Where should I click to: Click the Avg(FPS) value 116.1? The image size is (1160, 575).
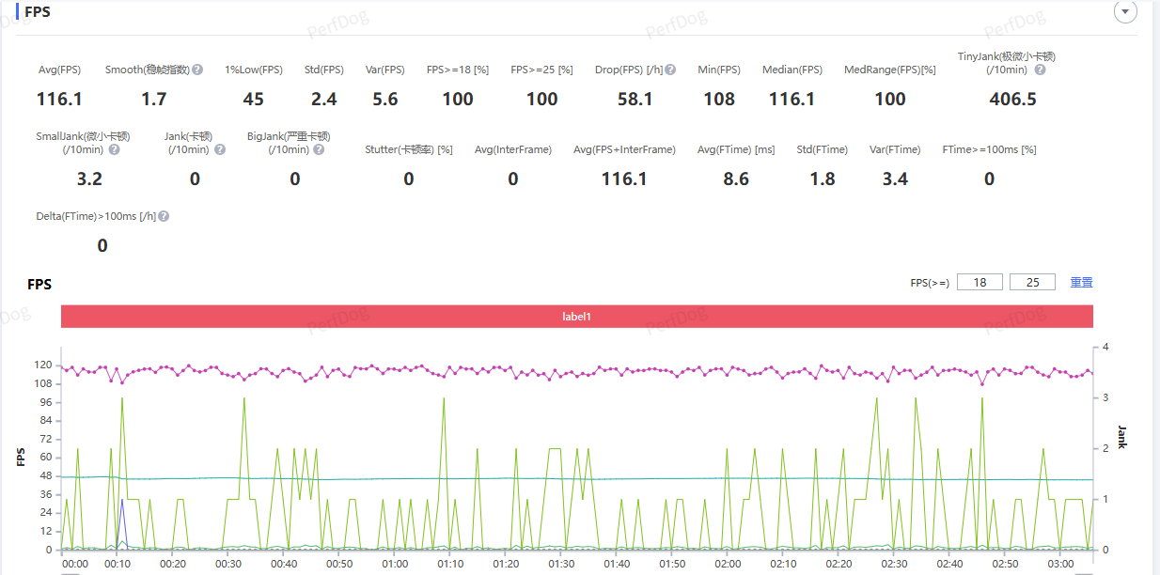pyautogui.click(x=59, y=100)
